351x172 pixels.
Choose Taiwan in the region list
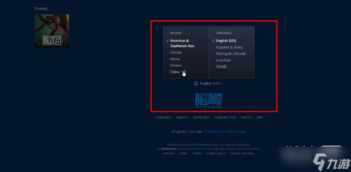[176, 65]
